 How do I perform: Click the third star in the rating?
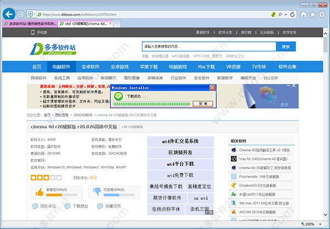(46, 177)
